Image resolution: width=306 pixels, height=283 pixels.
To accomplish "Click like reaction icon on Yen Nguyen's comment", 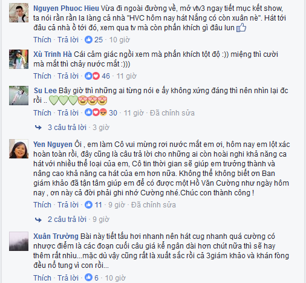I will click(88, 204).
